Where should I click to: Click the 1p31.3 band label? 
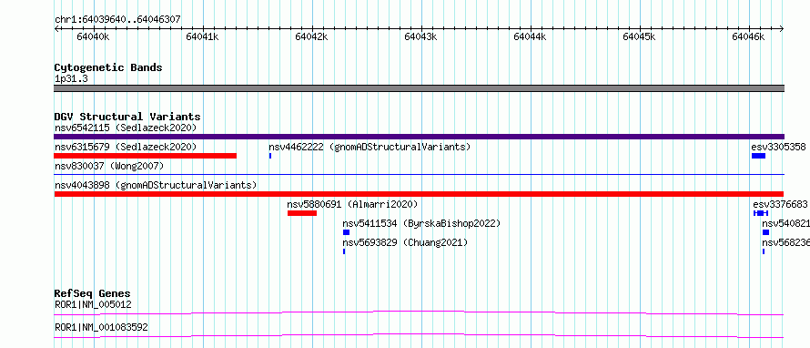click(71, 78)
